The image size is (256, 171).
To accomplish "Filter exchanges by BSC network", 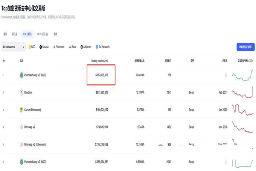I will pos(32,47).
